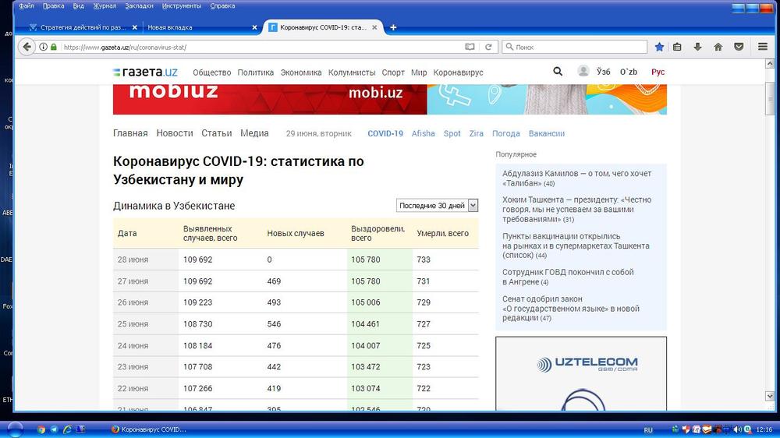The image size is (780, 438).
Task: Open a new tab with plus button
Action: click(393, 27)
